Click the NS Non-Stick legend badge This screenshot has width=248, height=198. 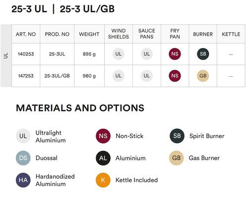[103, 136]
